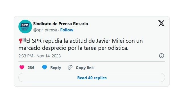This screenshot has height=110, width=184.
Task: Open Read 40 replies button
Action: tap(92, 77)
